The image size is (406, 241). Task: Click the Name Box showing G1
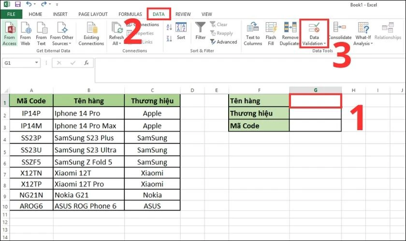(x=17, y=63)
